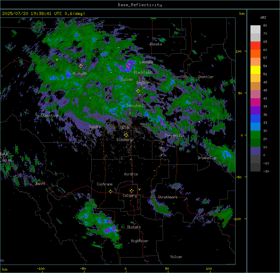Click the Blackfalds city label

click(x=143, y=72)
